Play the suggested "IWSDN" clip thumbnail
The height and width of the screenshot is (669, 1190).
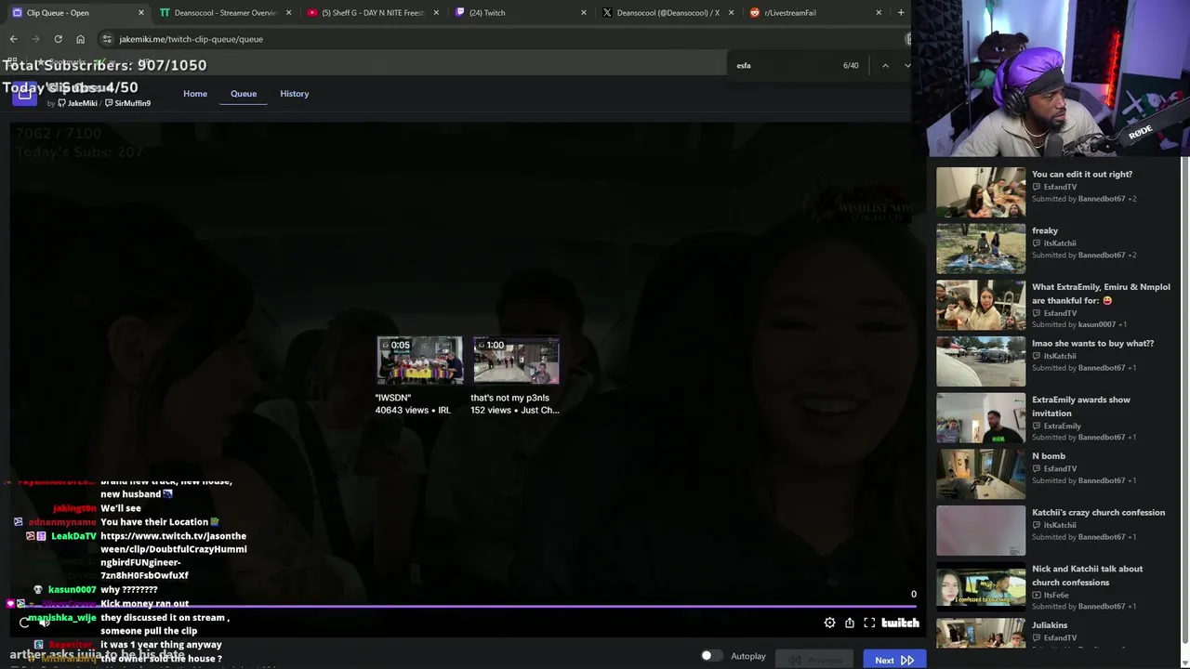tap(419, 361)
